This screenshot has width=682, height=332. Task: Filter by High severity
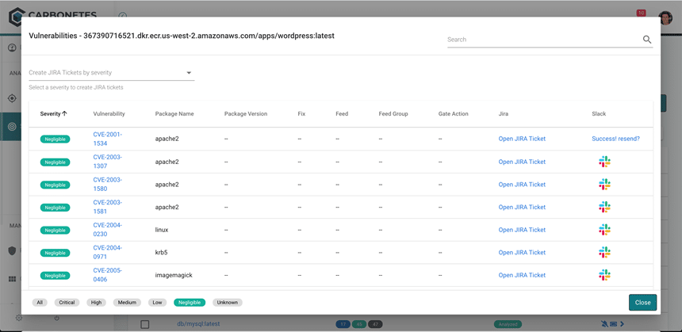click(96, 303)
